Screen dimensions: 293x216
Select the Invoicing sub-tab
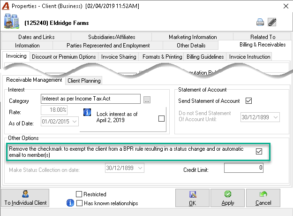(x=16, y=56)
